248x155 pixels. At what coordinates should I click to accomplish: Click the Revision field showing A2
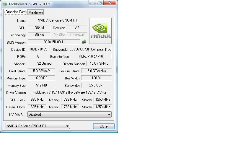click(77, 28)
